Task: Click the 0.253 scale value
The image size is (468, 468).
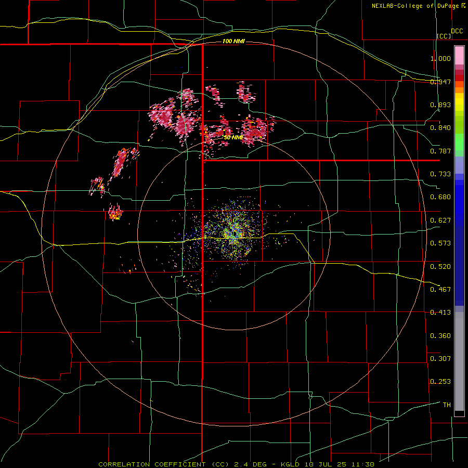Action: 440,382
